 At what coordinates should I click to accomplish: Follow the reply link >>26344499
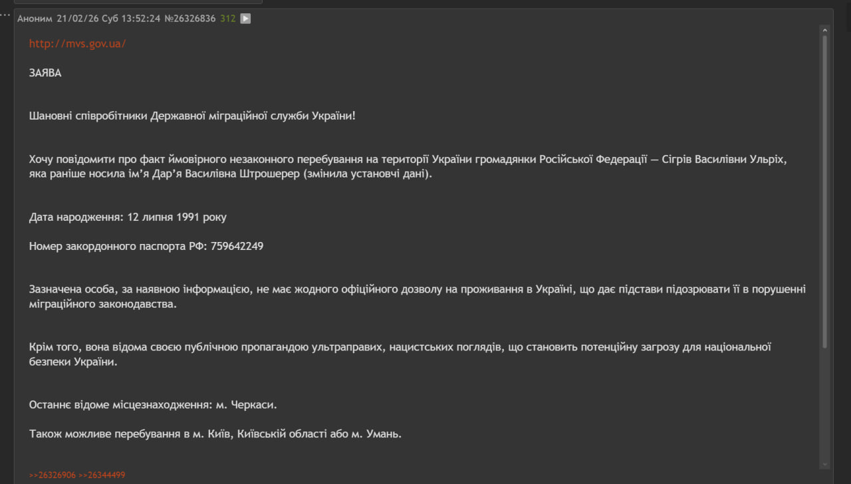tap(102, 475)
